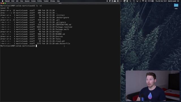Click the Sources directory name
Viewport: 181px width, 102px height.
click(59, 37)
